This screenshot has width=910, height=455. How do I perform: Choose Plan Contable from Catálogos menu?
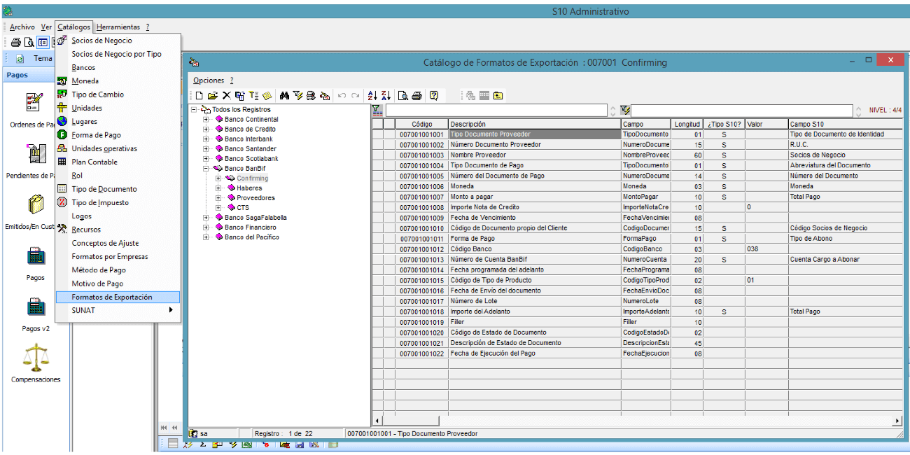[x=94, y=162]
